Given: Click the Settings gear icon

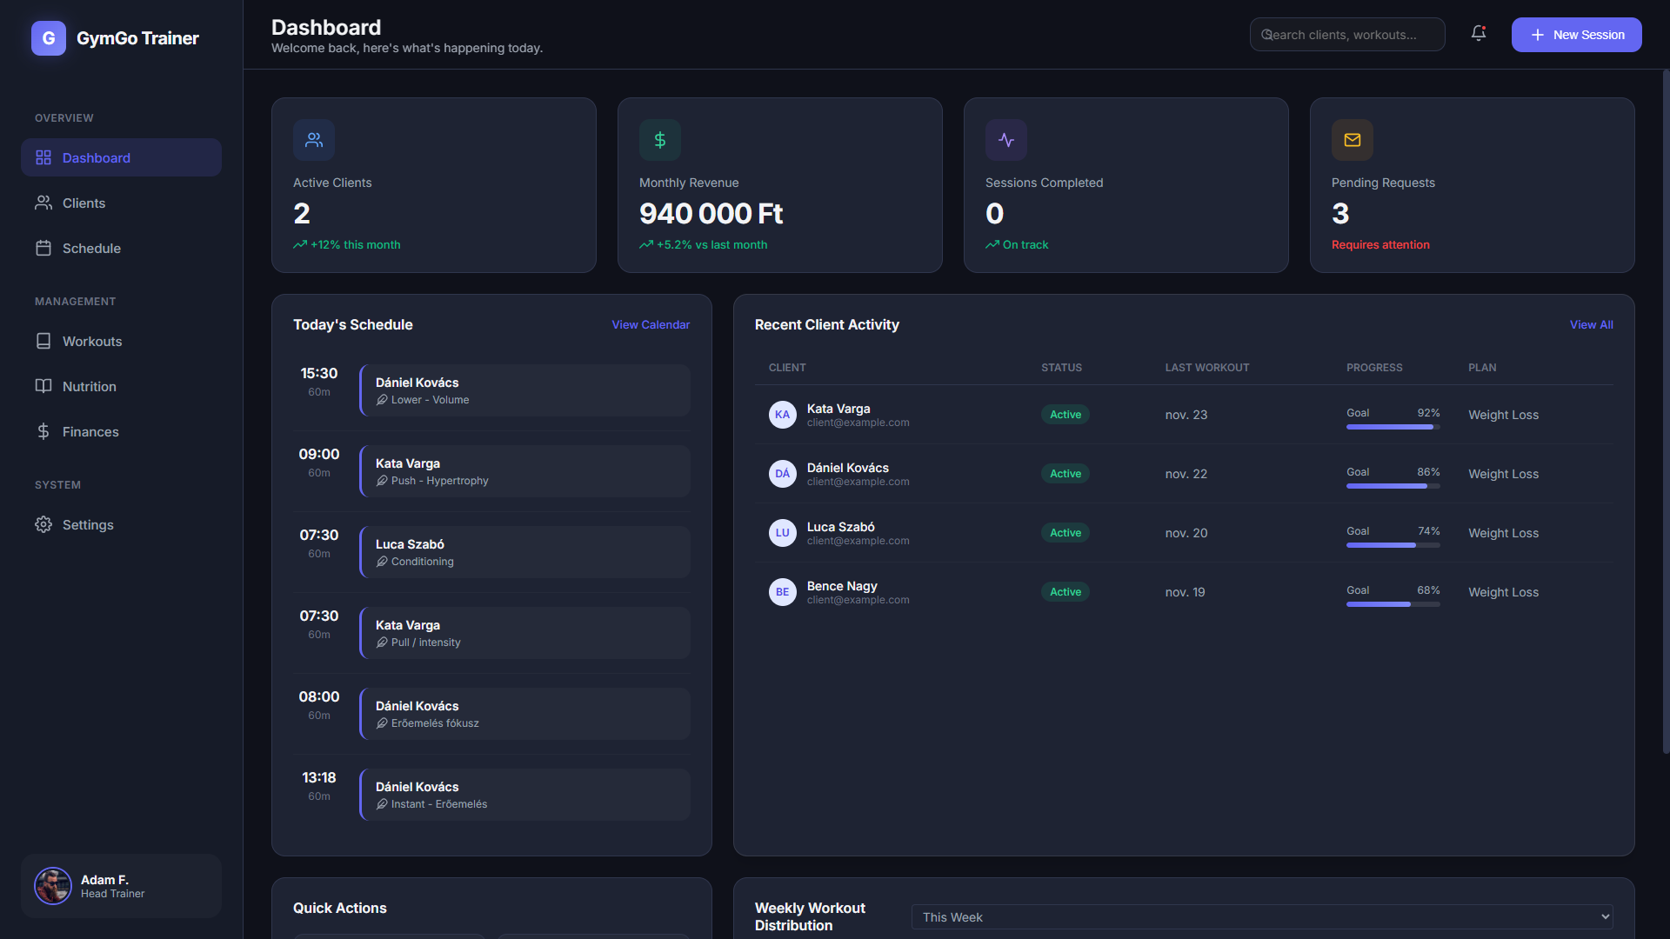Looking at the screenshot, I should click(x=43, y=524).
